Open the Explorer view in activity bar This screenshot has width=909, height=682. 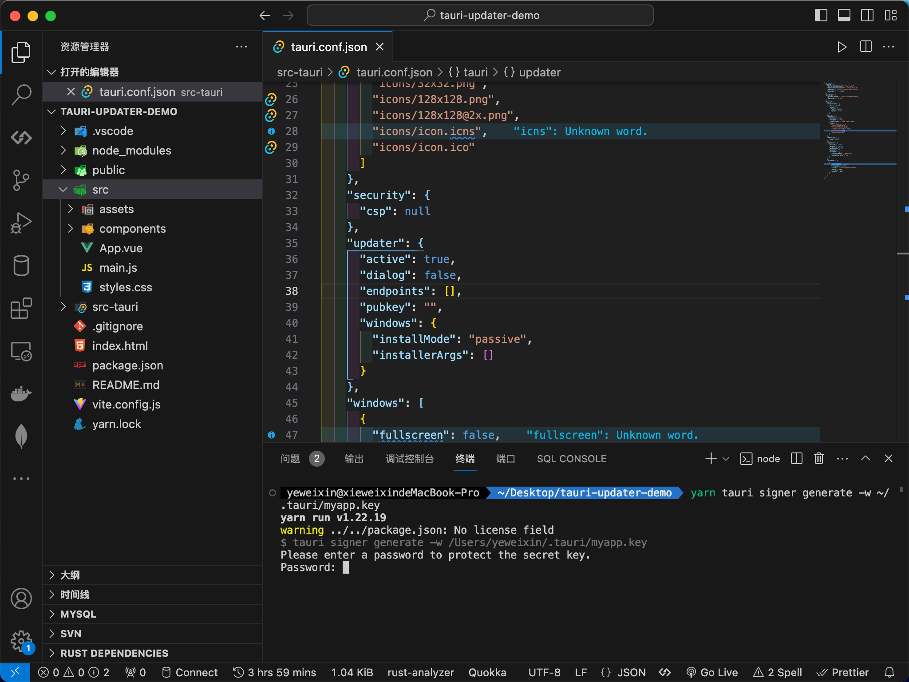pos(21,52)
